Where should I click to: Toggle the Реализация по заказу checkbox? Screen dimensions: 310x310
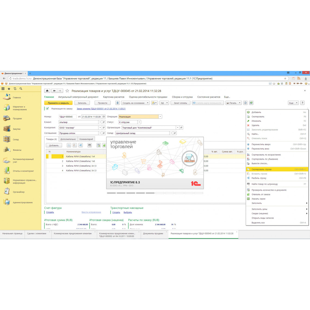[x=47, y=108]
